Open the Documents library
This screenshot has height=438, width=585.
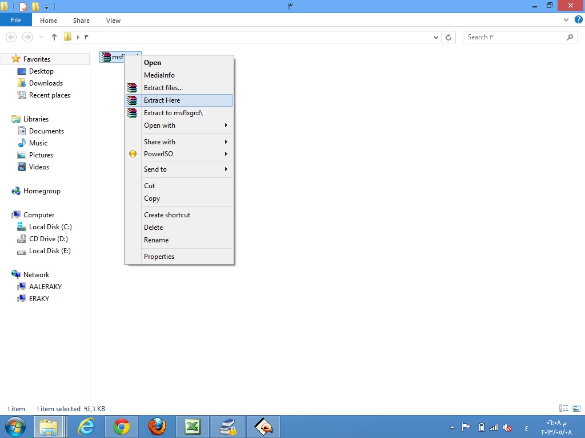coord(46,131)
